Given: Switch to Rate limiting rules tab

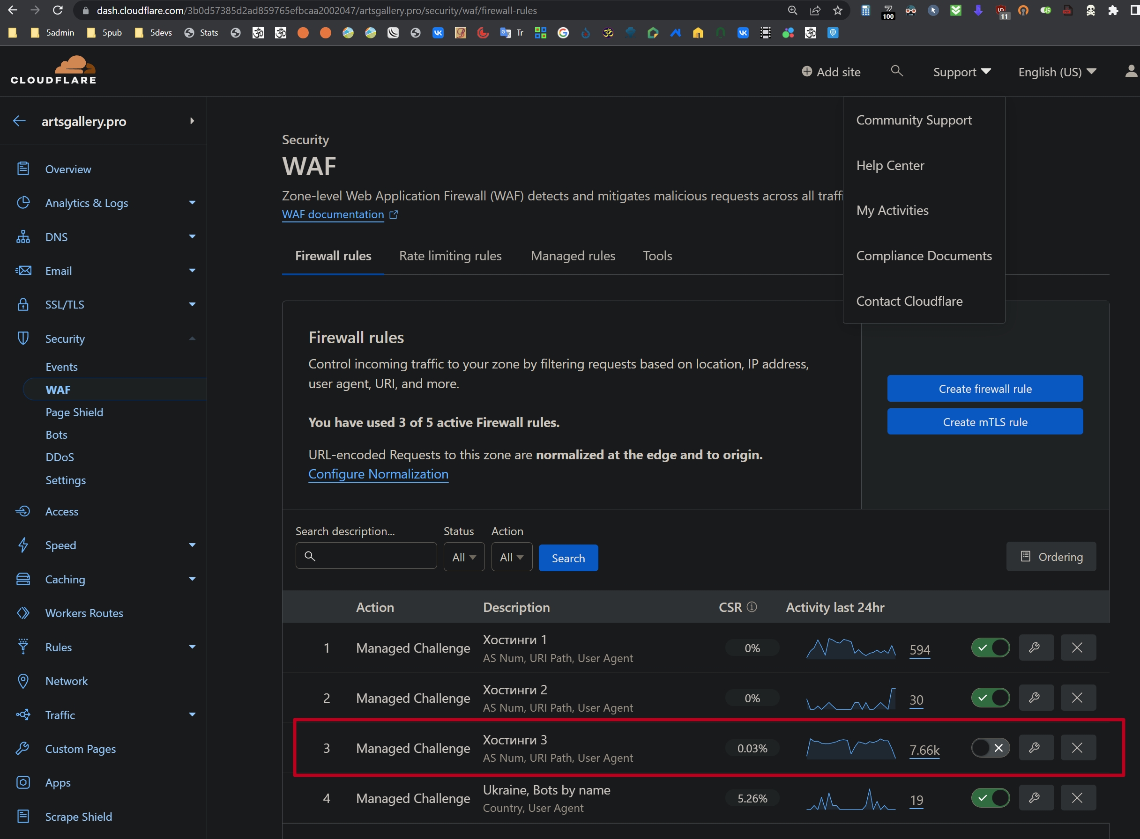Looking at the screenshot, I should [x=450, y=256].
